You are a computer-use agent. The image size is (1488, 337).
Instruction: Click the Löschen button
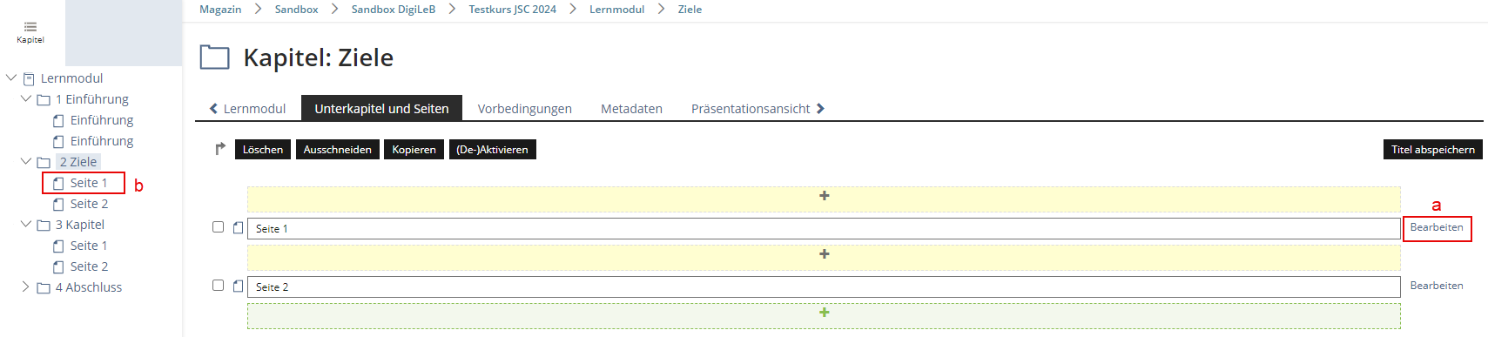point(263,150)
